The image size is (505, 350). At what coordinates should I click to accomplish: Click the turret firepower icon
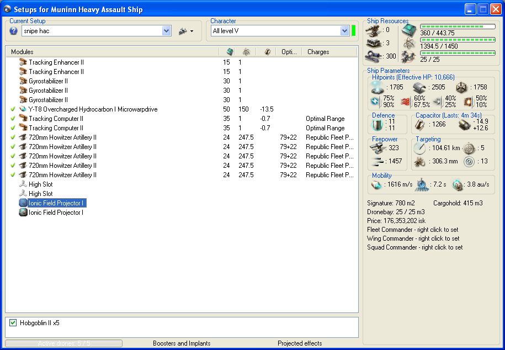pos(378,148)
